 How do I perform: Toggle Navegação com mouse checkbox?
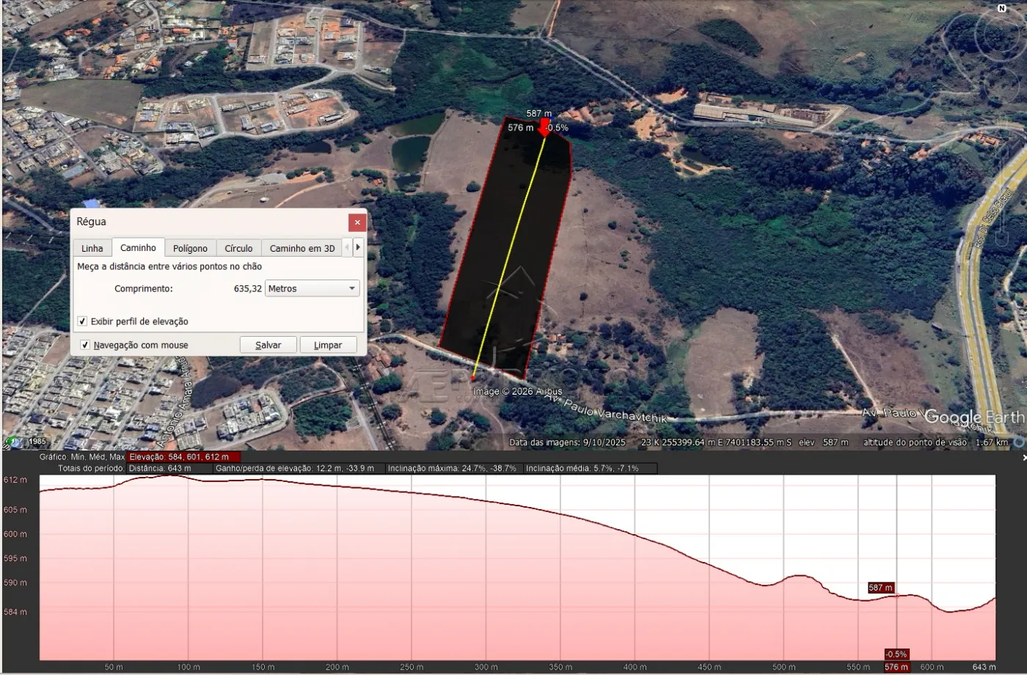click(85, 345)
